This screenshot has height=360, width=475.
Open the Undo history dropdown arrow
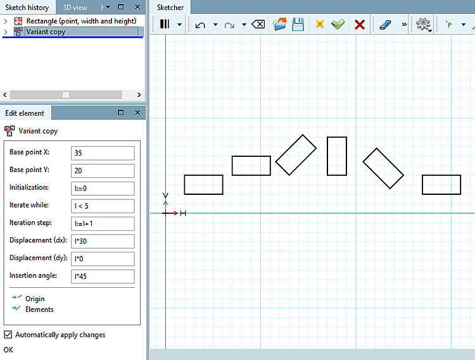215,25
